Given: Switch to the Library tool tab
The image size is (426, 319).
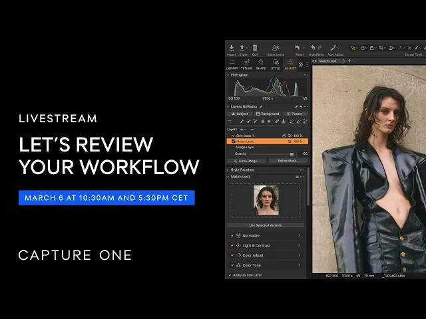Looking at the screenshot, I should coord(232,64).
